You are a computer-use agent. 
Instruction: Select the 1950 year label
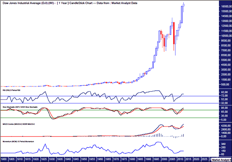click(84, 159)
